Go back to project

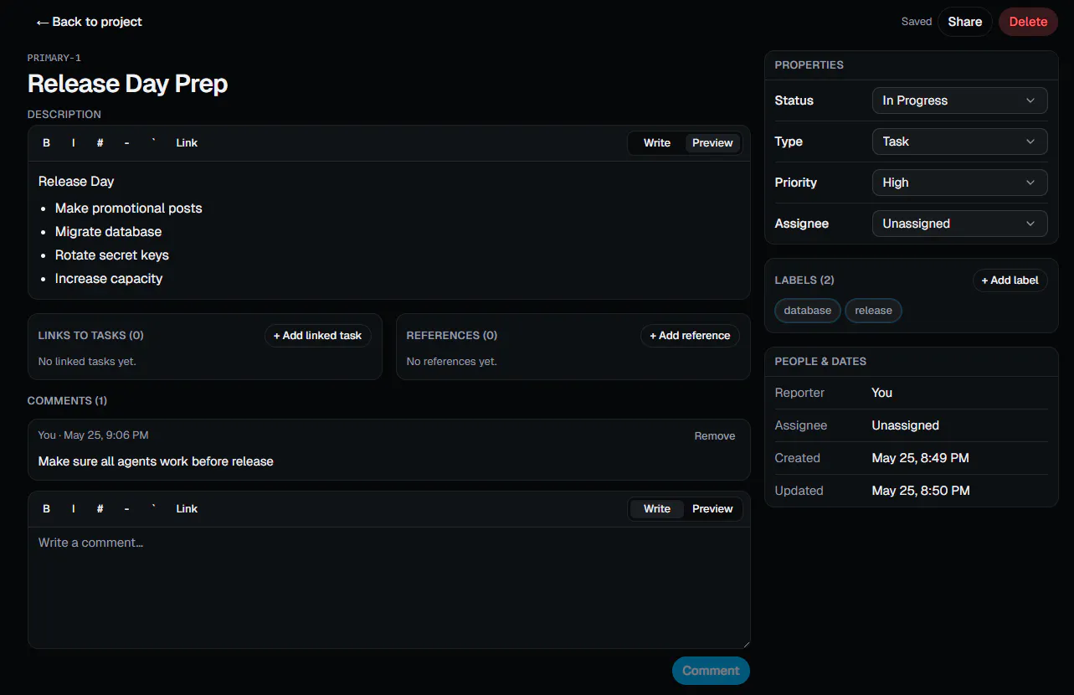[x=89, y=22]
